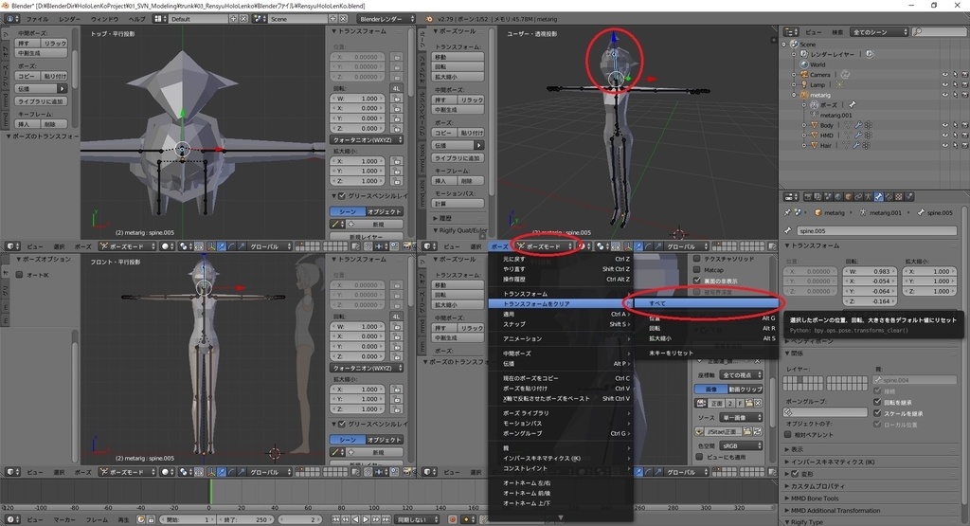Jump to the timeline start frame

(336, 519)
